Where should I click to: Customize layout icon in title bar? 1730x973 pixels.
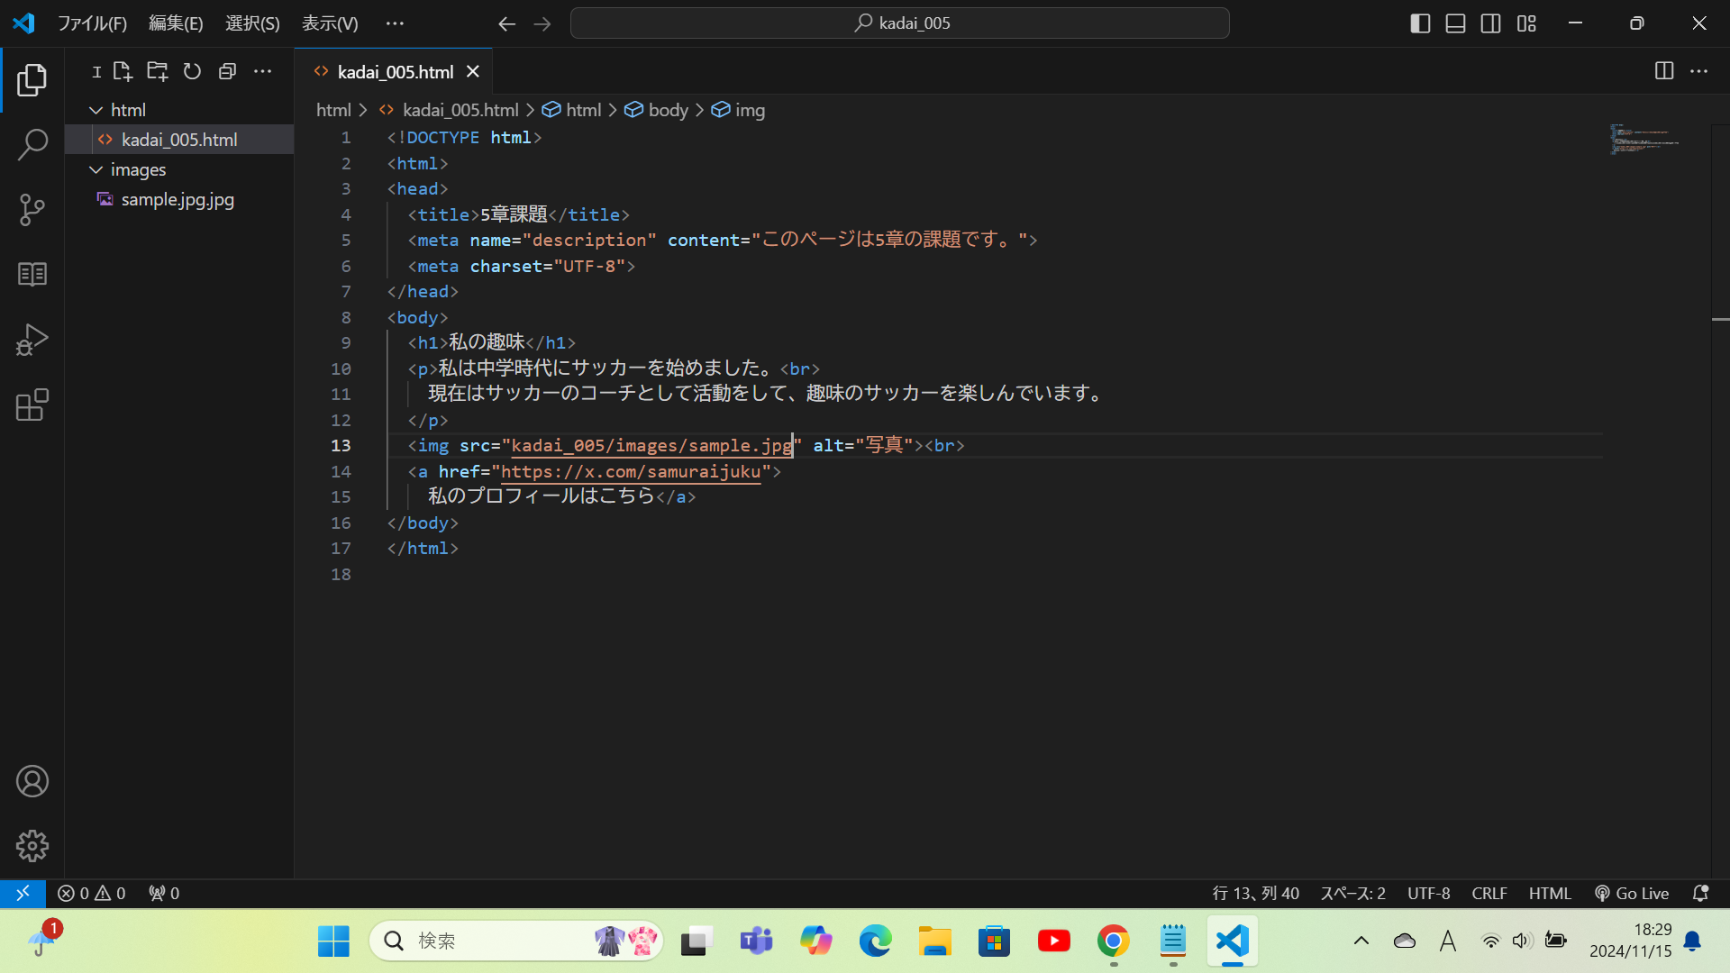1526,23
